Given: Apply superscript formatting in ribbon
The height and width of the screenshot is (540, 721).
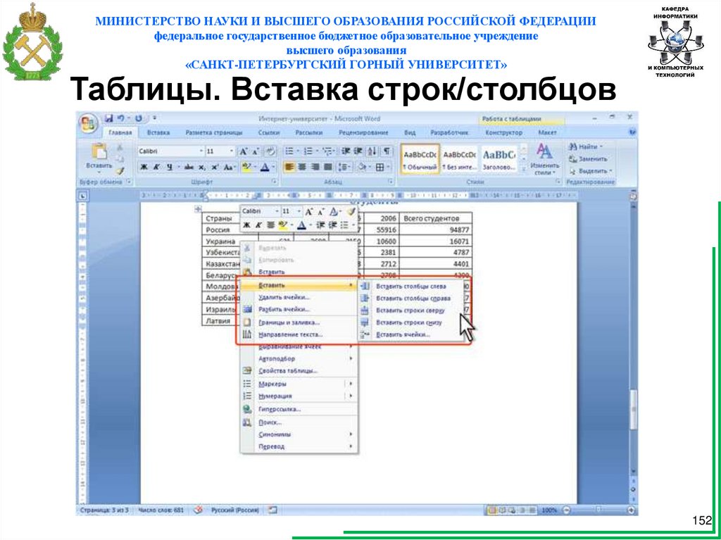Looking at the screenshot, I should pyautogui.click(x=215, y=168).
